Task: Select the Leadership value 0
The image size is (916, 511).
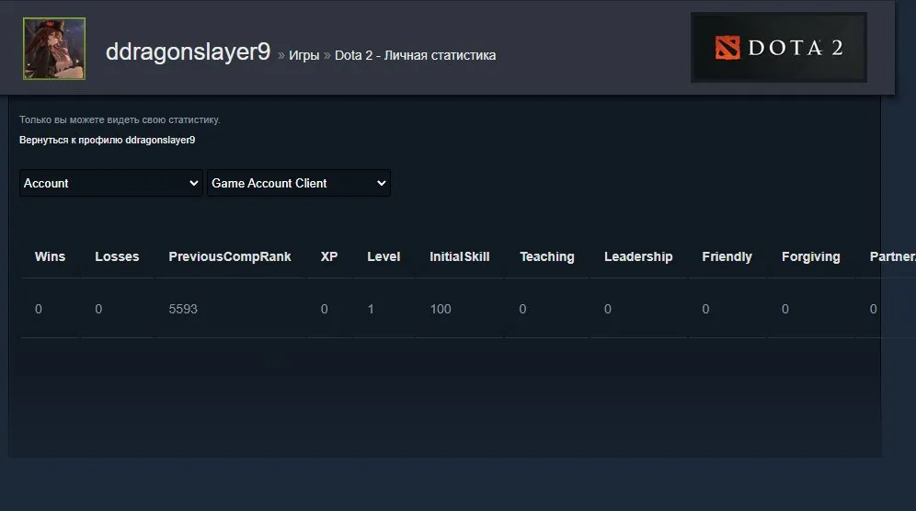Action: [x=608, y=309]
